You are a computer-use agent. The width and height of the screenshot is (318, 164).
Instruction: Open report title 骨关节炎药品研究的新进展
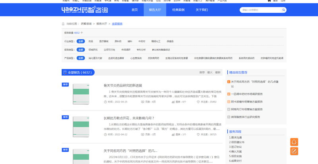point(123,86)
